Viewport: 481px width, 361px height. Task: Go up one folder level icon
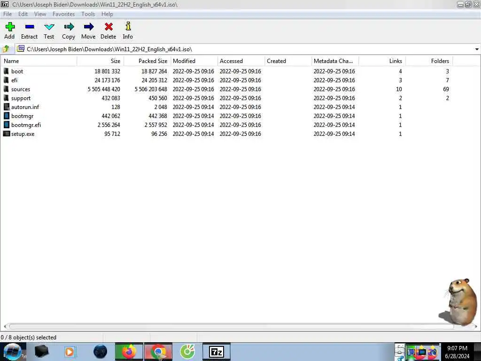tap(6, 49)
